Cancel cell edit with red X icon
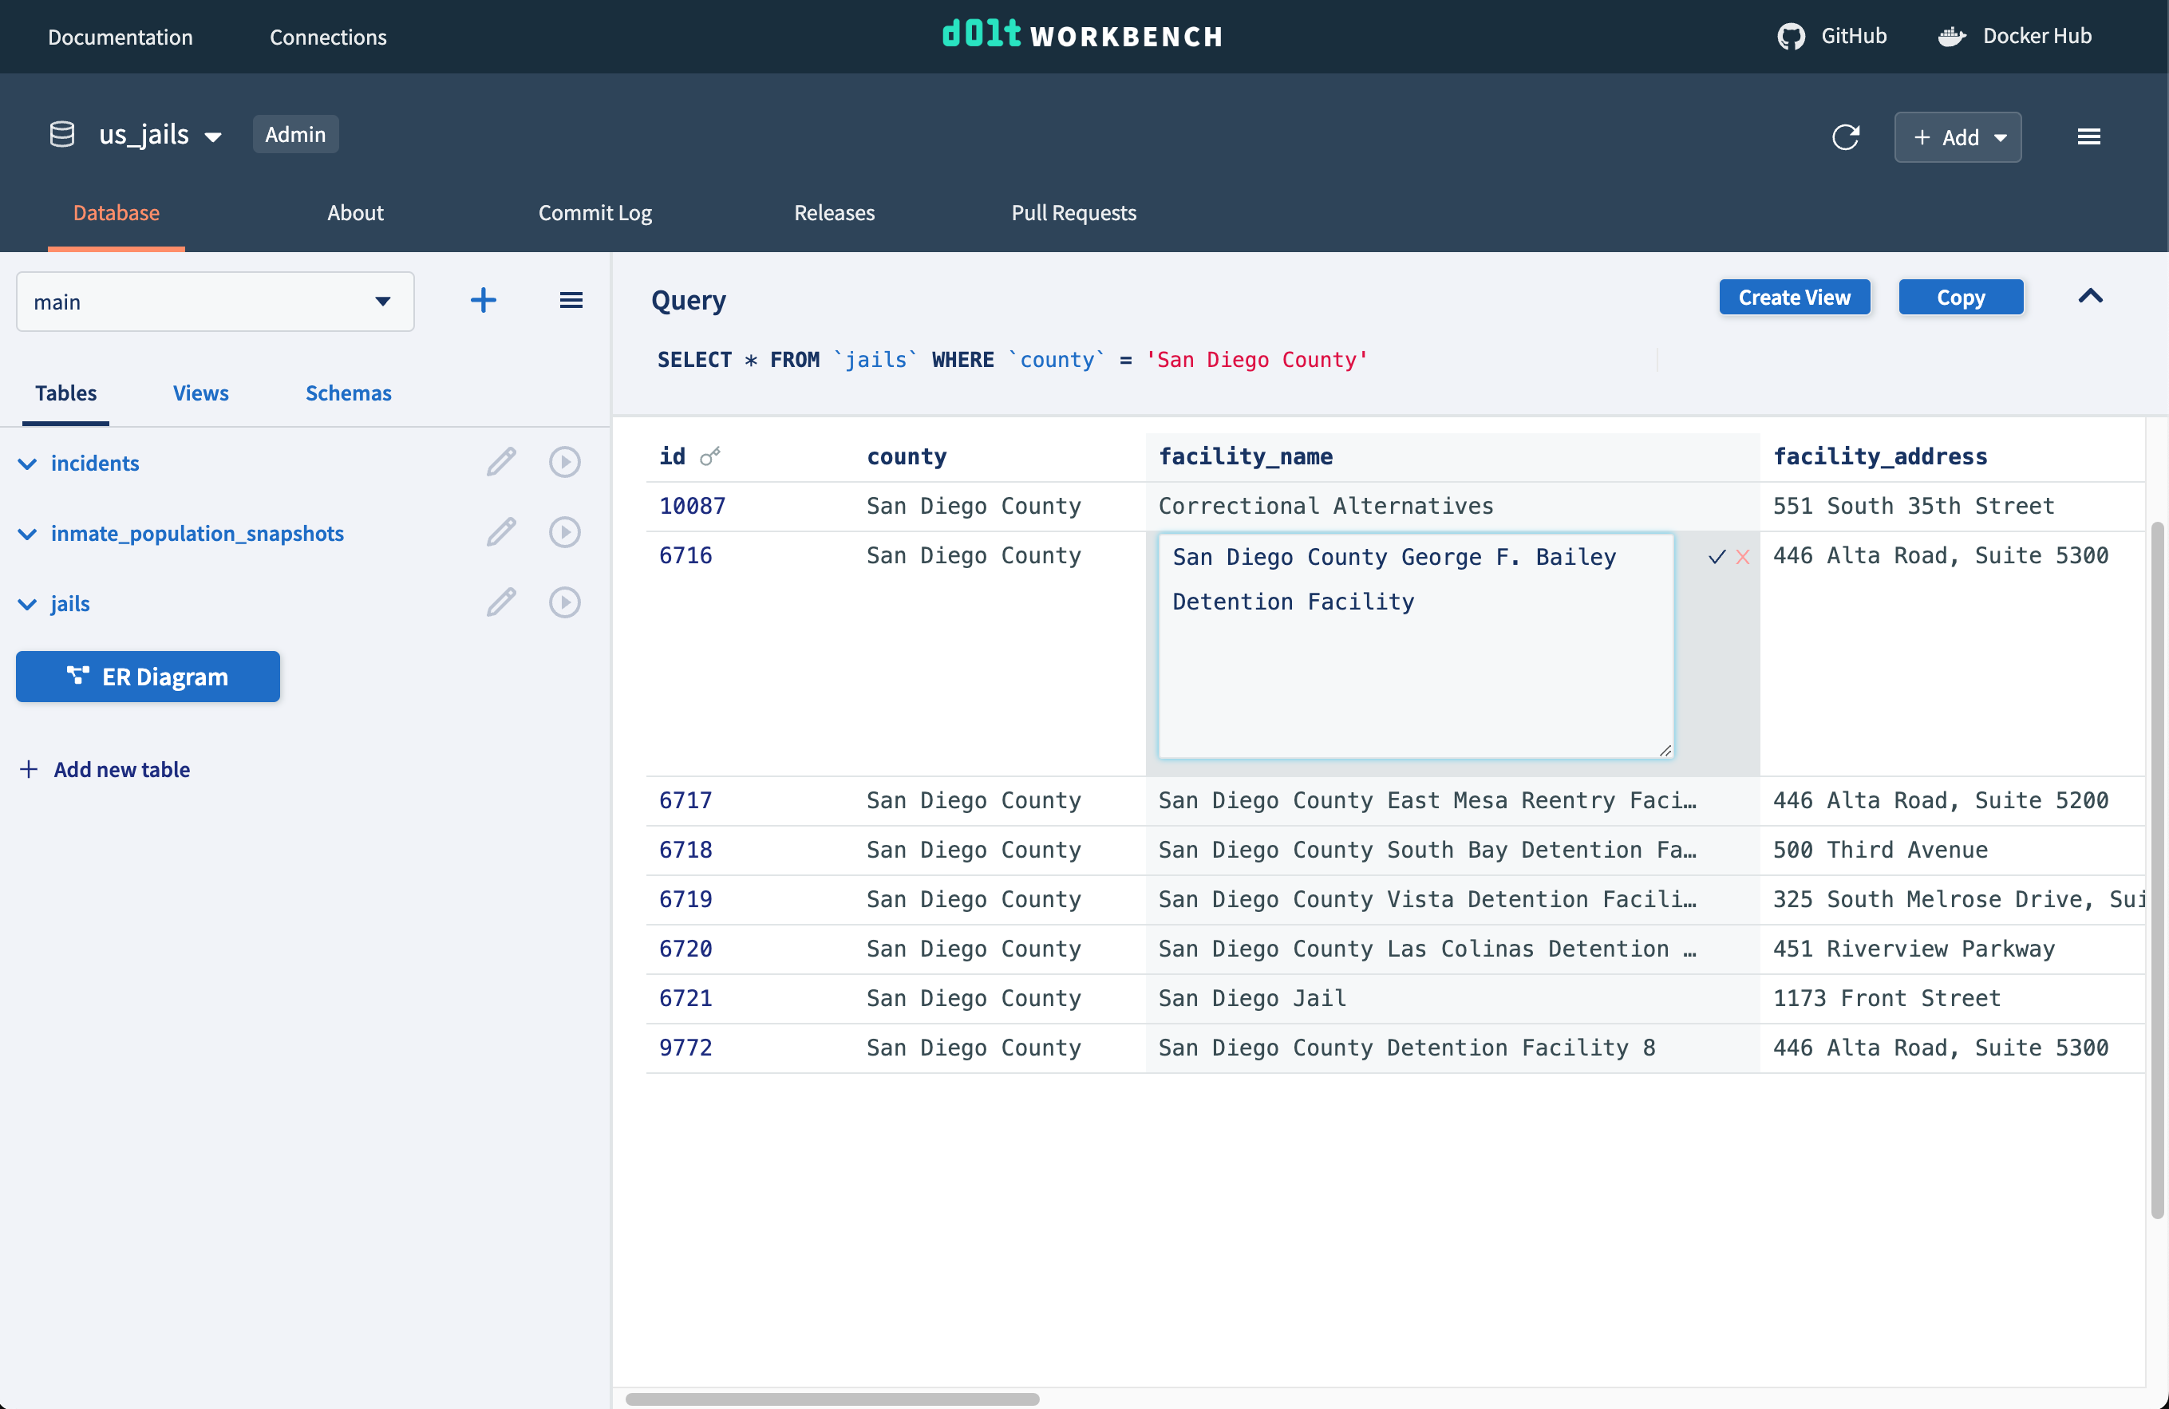 (x=1743, y=557)
